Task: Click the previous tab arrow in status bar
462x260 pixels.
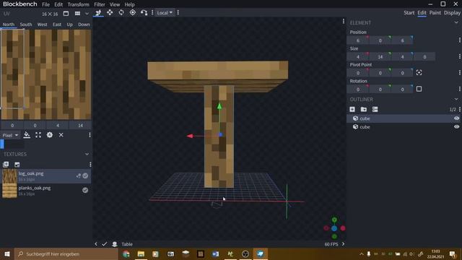Action: click(96, 244)
